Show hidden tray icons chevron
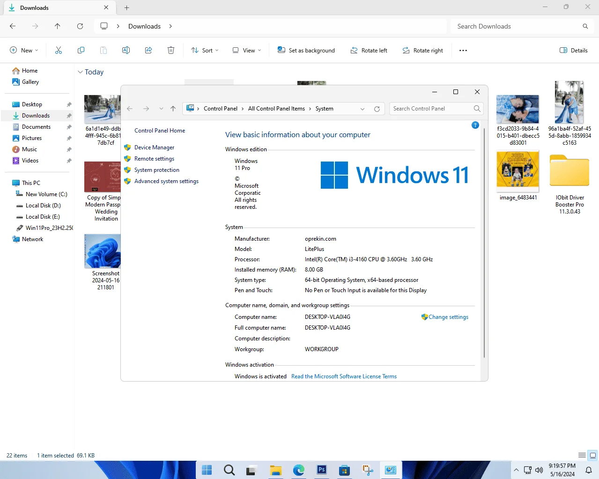The width and height of the screenshot is (599, 479). click(x=516, y=470)
